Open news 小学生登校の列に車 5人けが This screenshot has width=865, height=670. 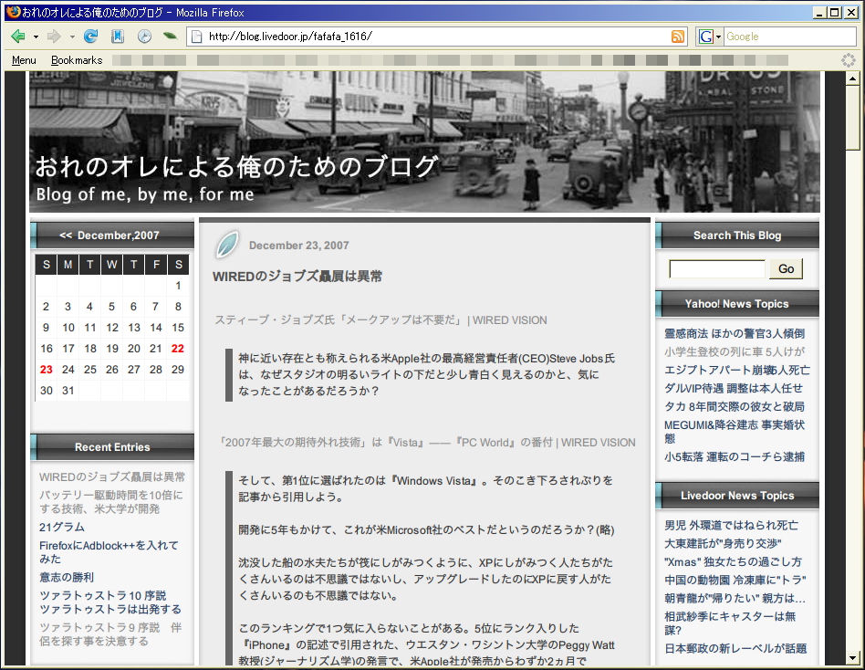pyautogui.click(x=735, y=351)
